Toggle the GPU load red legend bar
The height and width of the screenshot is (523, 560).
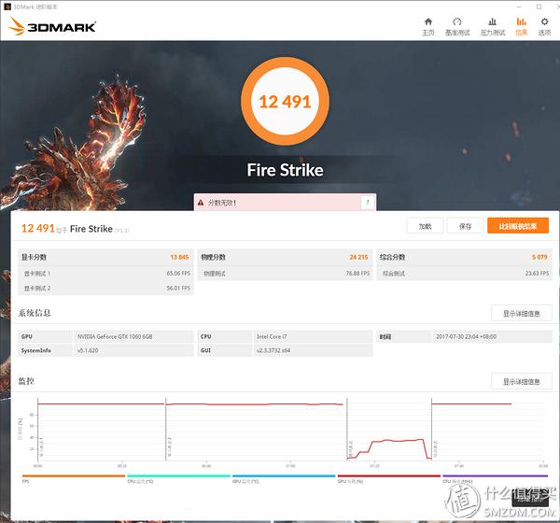[x=389, y=475]
